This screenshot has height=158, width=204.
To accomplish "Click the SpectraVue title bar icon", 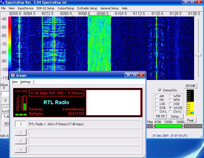I will pos(2,2).
